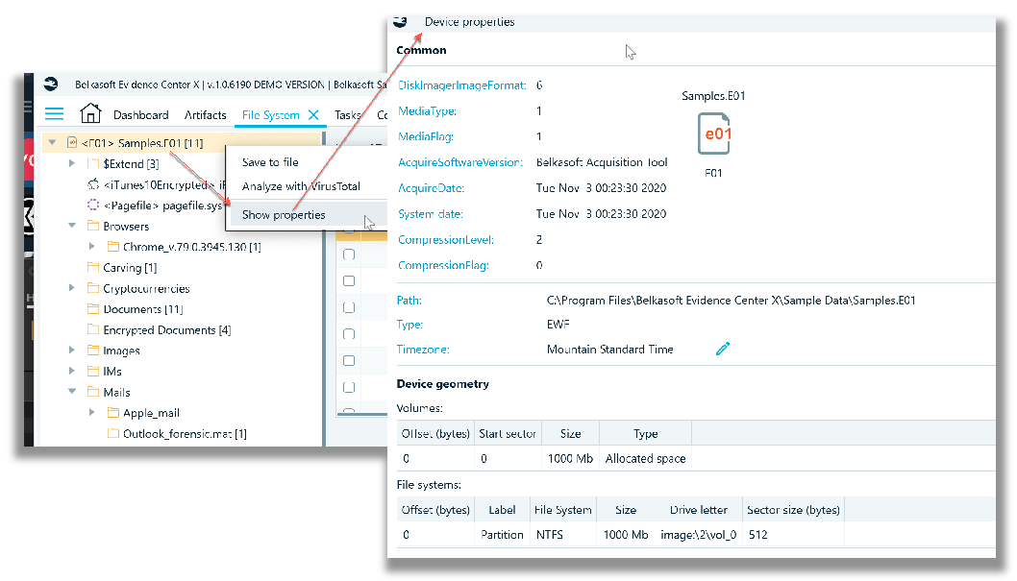Close the File System tab
Screen dimensions: 1017x581
pyautogui.click(x=313, y=114)
